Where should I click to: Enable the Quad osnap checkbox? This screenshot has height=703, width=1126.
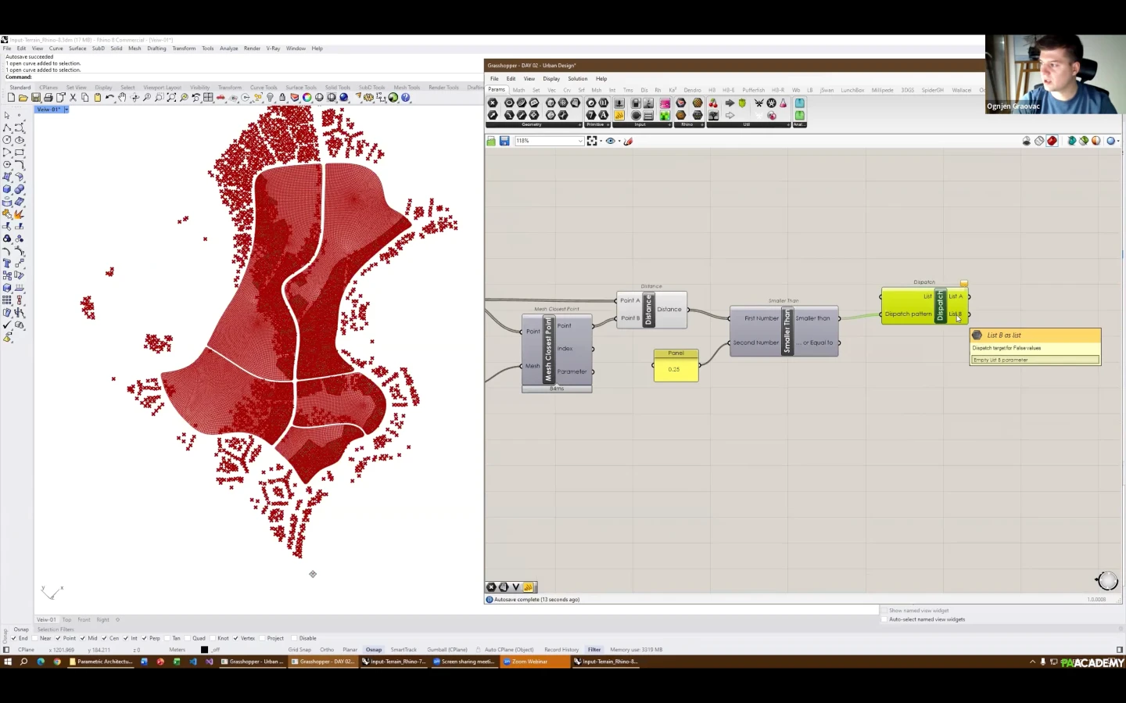tap(187, 638)
